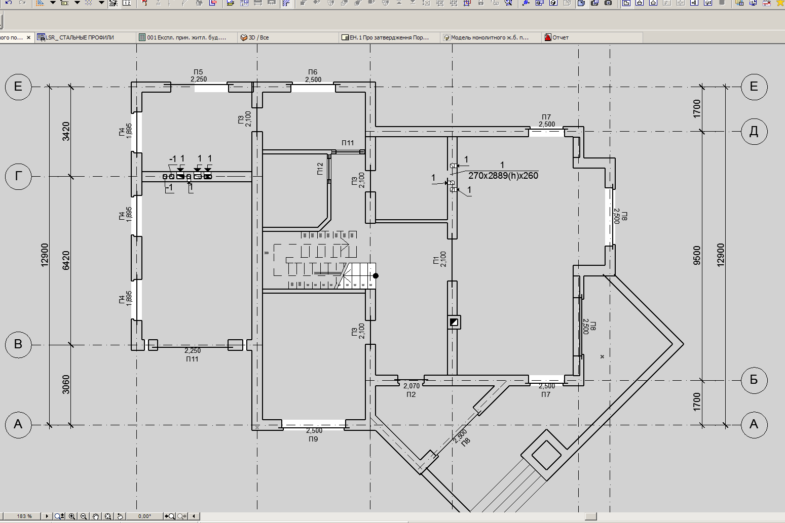785x523 pixels.
Task: Click the lock icon in toolbar
Action: point(481,3)
